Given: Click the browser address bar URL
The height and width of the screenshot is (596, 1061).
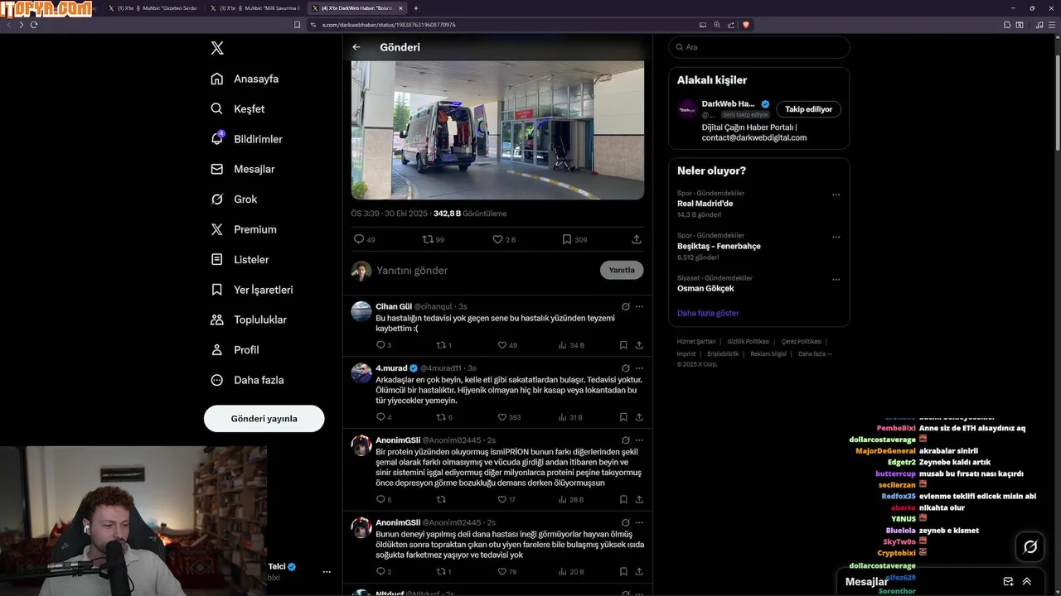Looking at the screenshot, I should coord(389,25).
